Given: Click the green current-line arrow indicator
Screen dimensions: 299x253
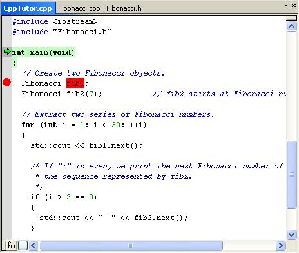Looking at the screenshot, I should (x=7, y=52).
